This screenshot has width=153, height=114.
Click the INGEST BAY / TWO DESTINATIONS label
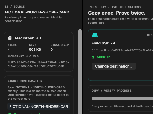point(114,7)
